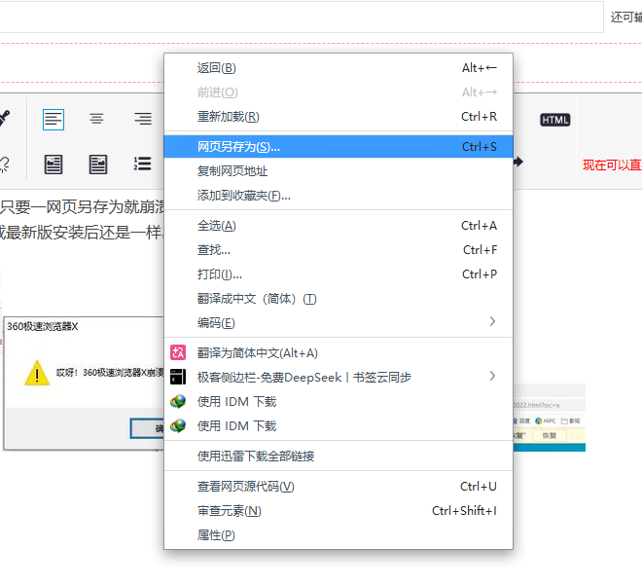Click the 极客侧边栏 sidebar extension icon
642x585 pixels.
click(178, 377)
